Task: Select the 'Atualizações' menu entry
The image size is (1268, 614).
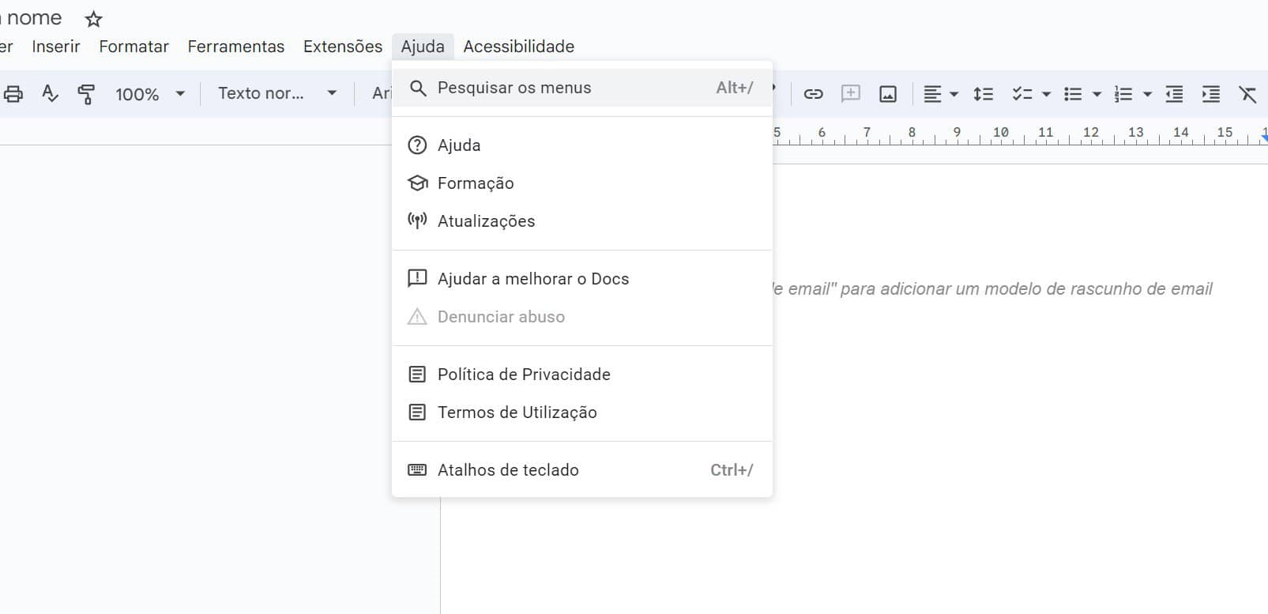Action: pos(582,221)
